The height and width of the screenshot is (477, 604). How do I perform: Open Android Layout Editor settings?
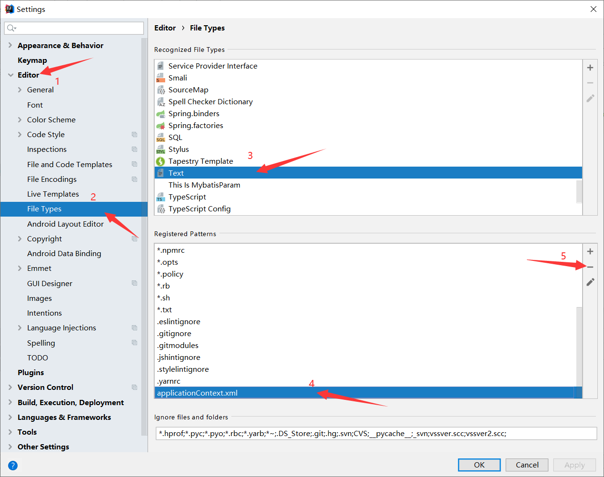(65, 224)
